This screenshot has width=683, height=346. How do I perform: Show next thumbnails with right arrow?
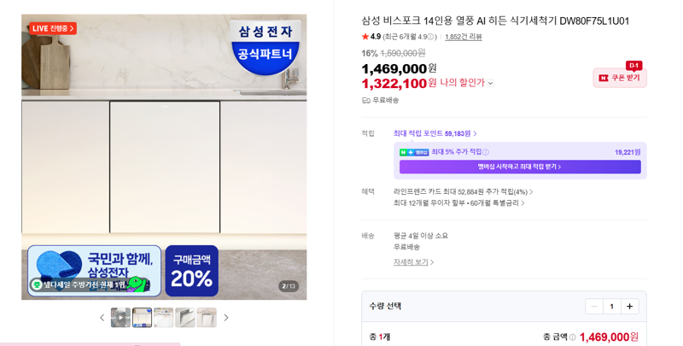(x=226, y=318)
